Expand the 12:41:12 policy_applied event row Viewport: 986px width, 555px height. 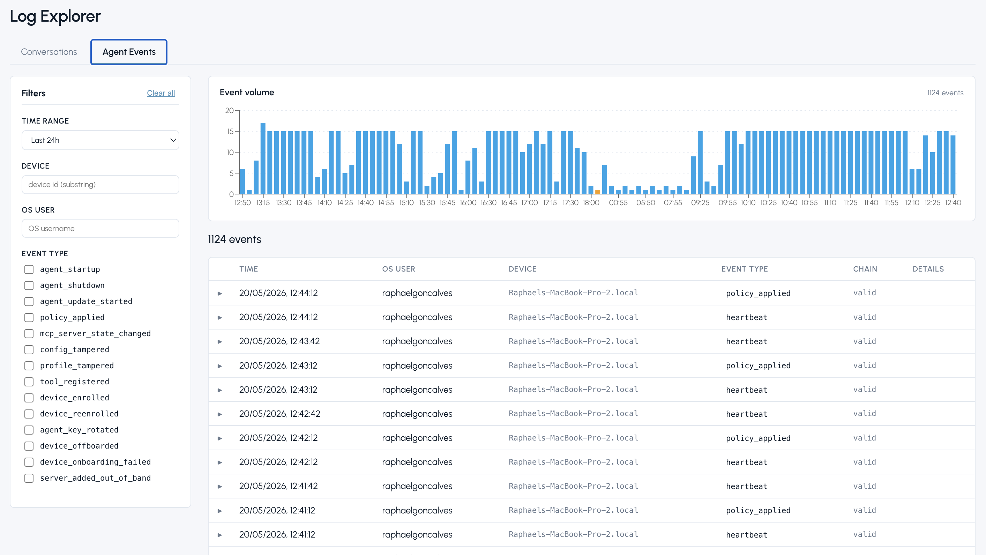tap(220, 511)
